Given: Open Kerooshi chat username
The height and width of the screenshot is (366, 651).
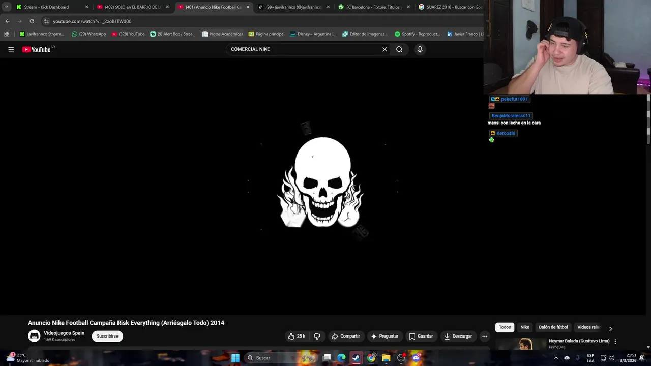Looking at the screenshot, I should pos(506,133).
